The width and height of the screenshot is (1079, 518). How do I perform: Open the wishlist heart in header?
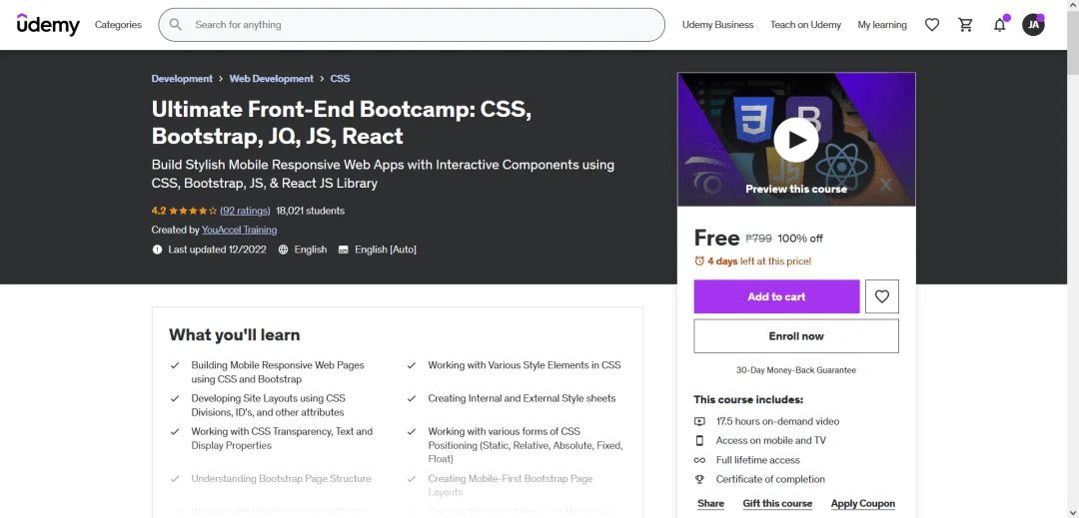click(932, 25)
